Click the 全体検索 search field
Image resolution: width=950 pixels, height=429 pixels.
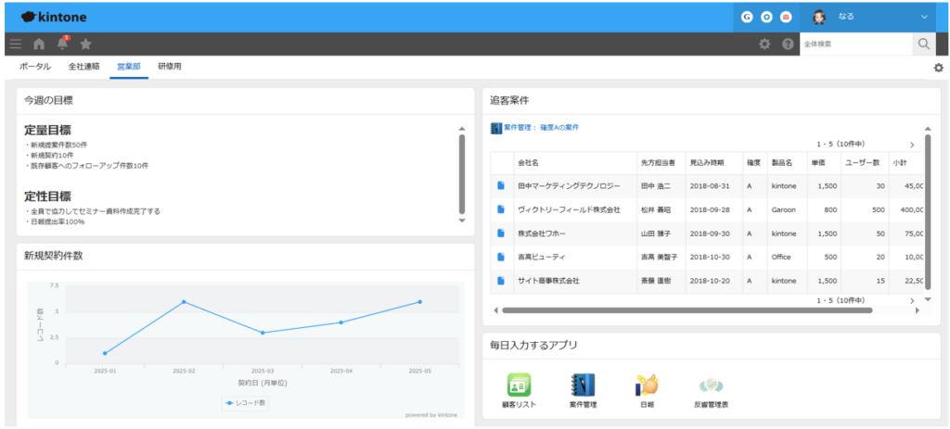854,44
